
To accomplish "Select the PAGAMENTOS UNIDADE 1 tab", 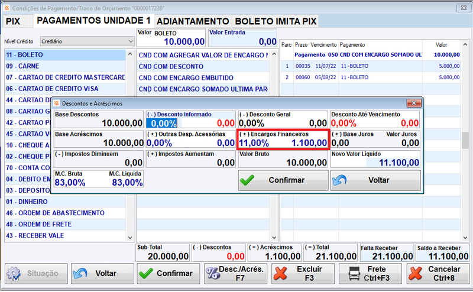I will pos(93,21).
